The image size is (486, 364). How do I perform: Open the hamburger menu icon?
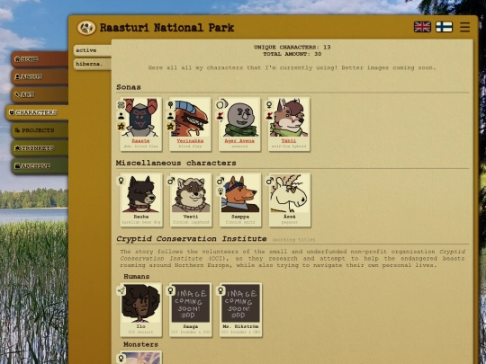464,27
